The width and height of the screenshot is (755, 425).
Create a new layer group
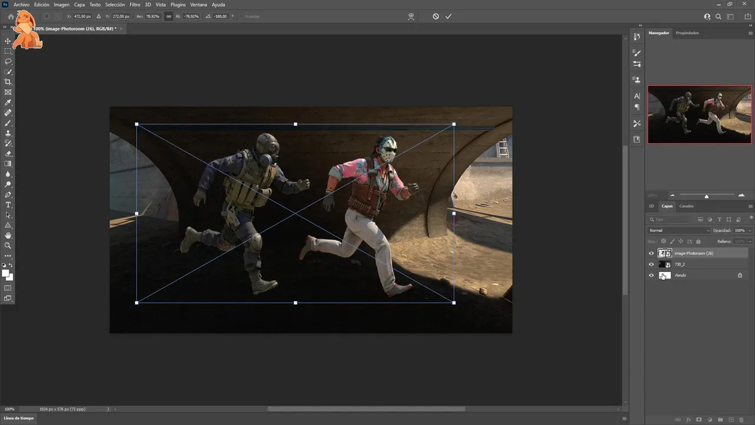(x=721, y=420)
